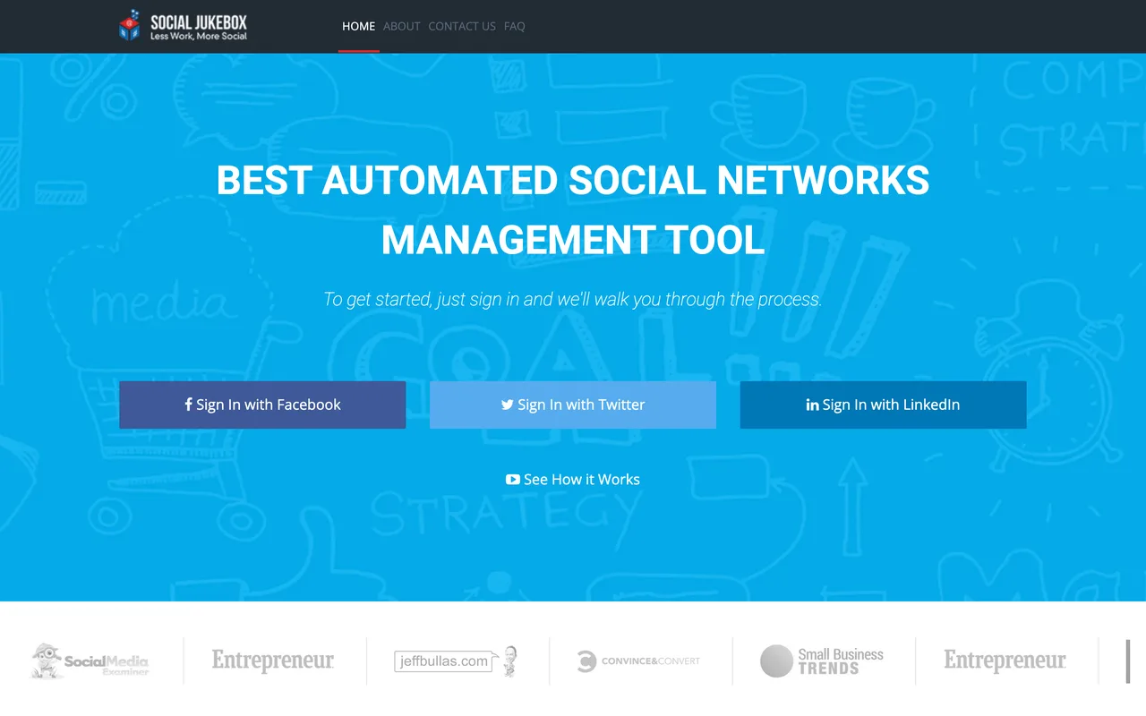Viewport: 1146px width, 716px height.
Task: Click the last Entrepreneur logo on the right
Action: pos(1005,661)
